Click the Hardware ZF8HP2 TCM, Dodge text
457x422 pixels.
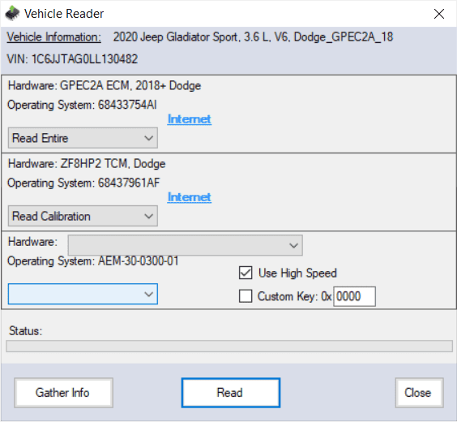pos(87,164)
